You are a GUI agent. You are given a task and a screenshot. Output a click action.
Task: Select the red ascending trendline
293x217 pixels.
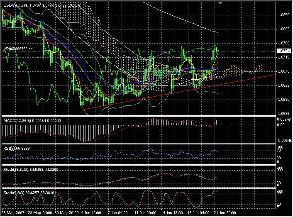coord(179,92)
